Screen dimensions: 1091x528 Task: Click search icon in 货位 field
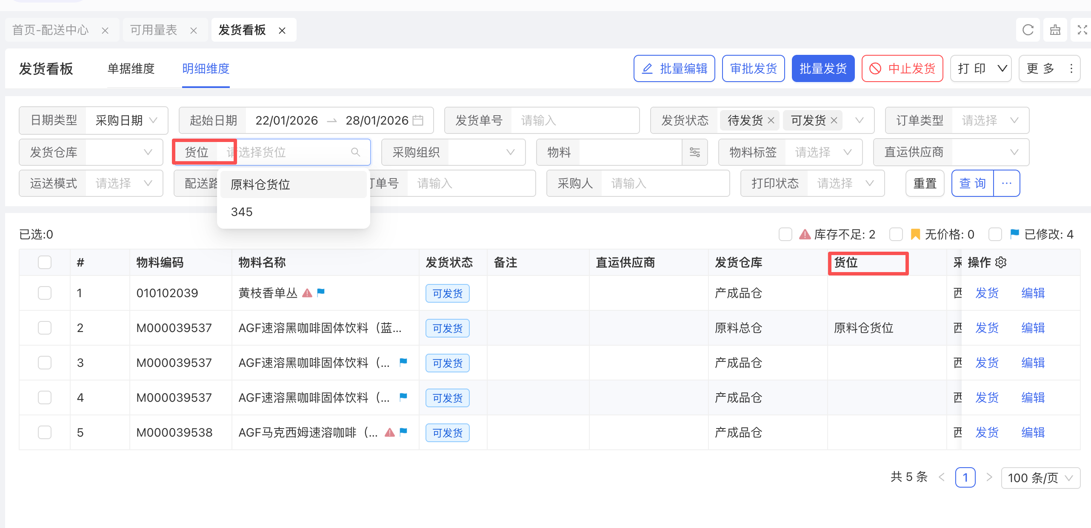click(x=356, y=152)
